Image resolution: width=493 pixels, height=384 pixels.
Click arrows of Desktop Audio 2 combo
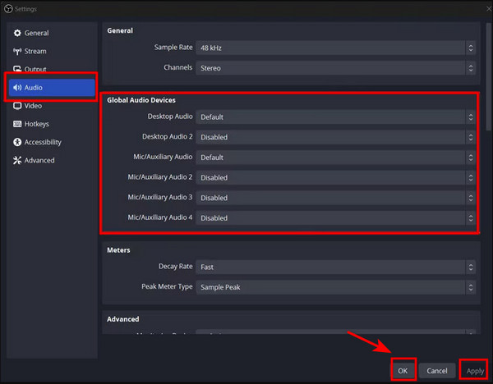click(x=471, y=137)
